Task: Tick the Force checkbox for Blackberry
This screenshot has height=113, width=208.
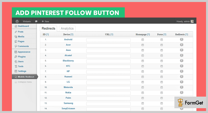Action: point(161,61)
